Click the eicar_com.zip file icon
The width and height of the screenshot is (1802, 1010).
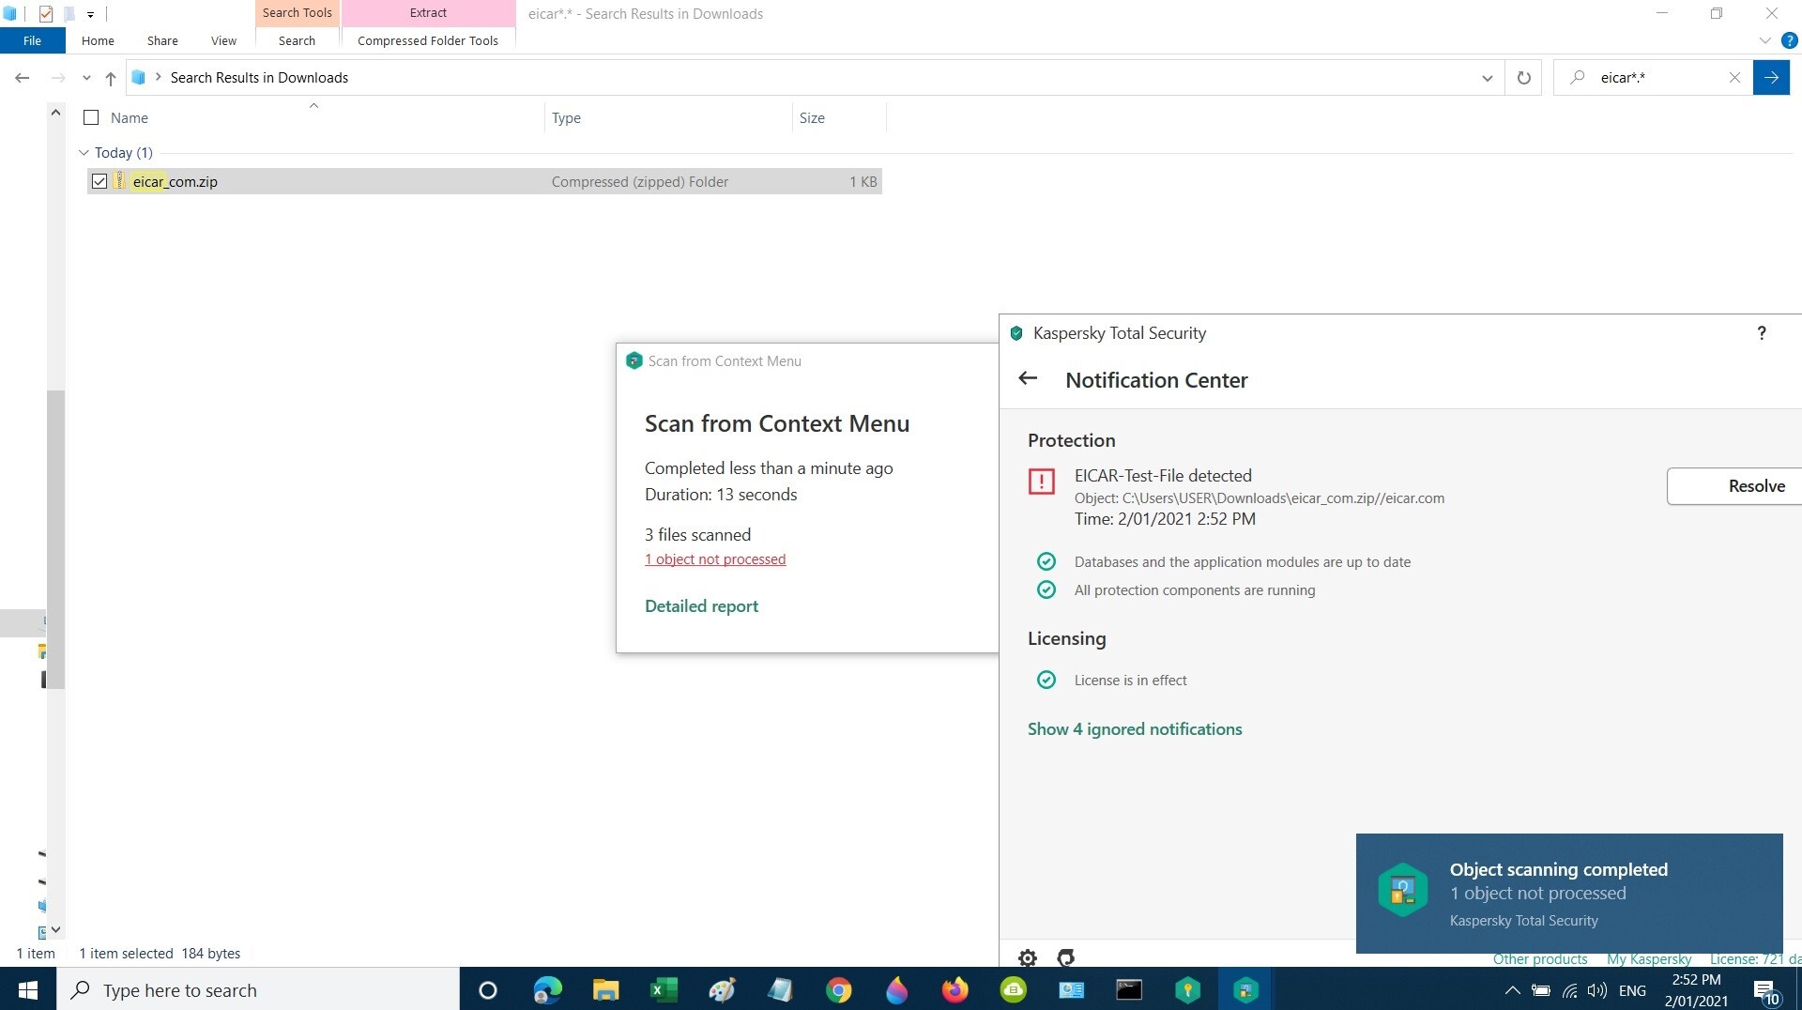(x=120, y=180)
